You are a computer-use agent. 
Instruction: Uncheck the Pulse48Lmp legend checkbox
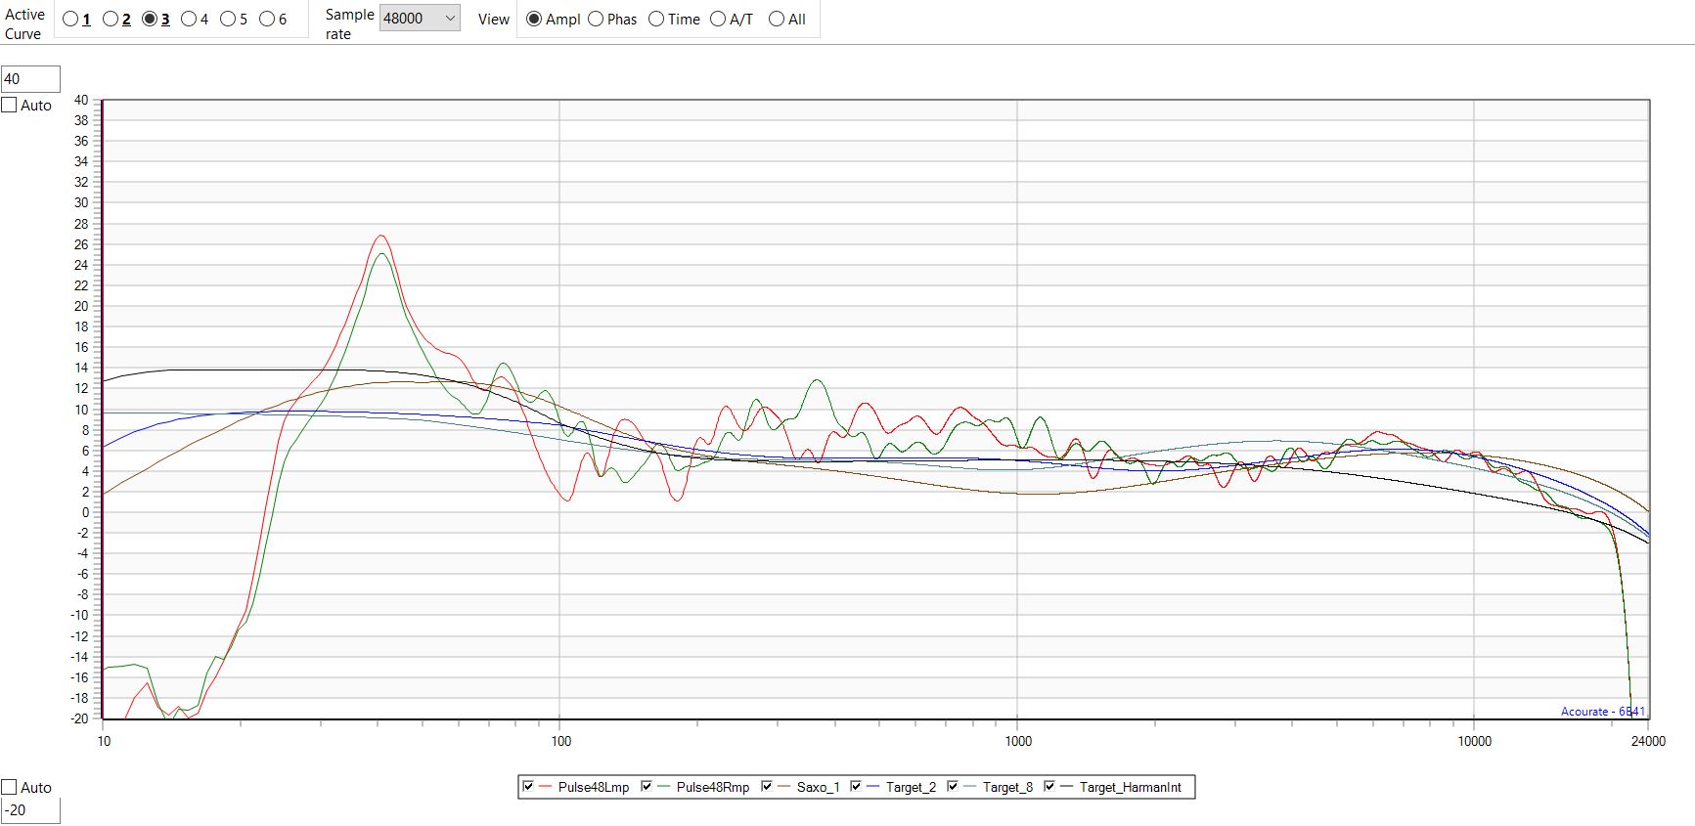coord(529,786)
